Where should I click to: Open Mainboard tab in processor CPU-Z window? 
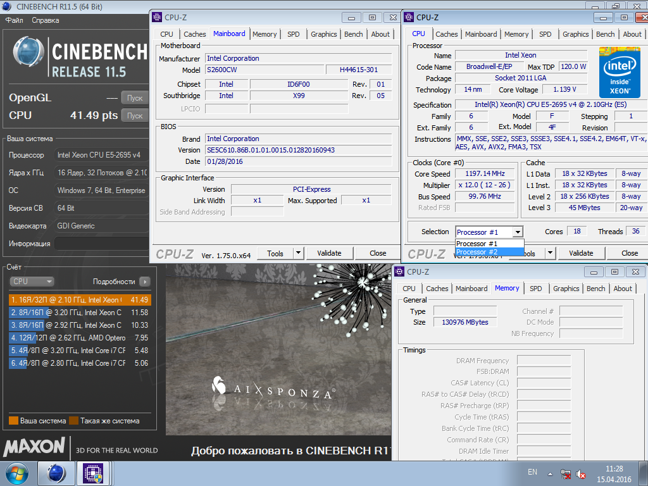pyautogui.click(x=481, y=34)
